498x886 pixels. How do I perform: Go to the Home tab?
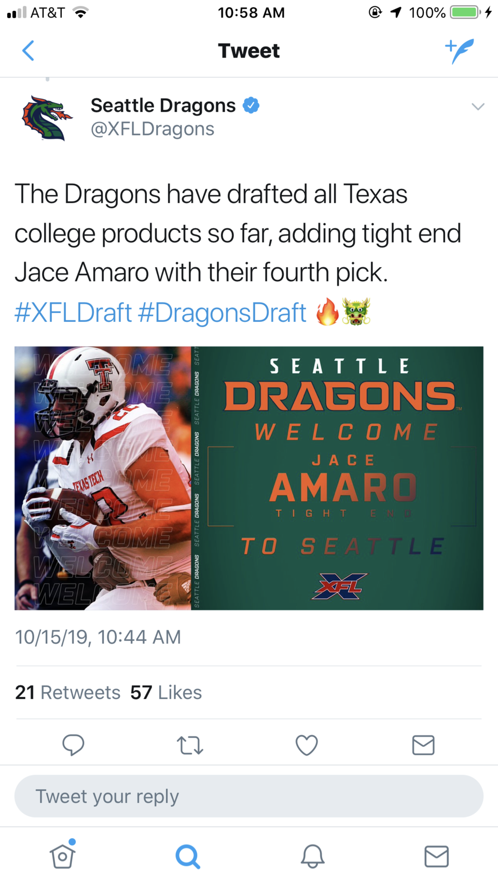[x=62, y=856]
